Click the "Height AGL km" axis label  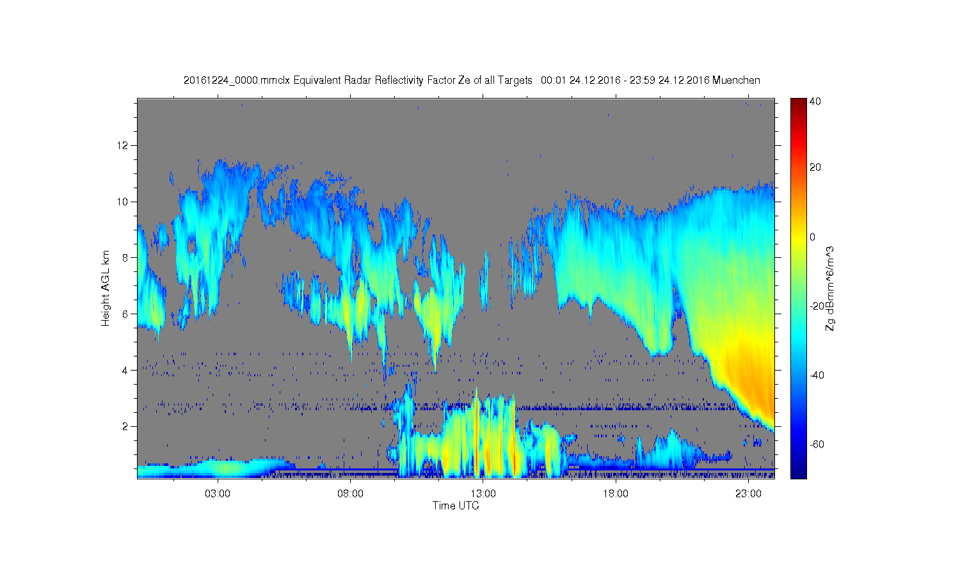(106, 288)
